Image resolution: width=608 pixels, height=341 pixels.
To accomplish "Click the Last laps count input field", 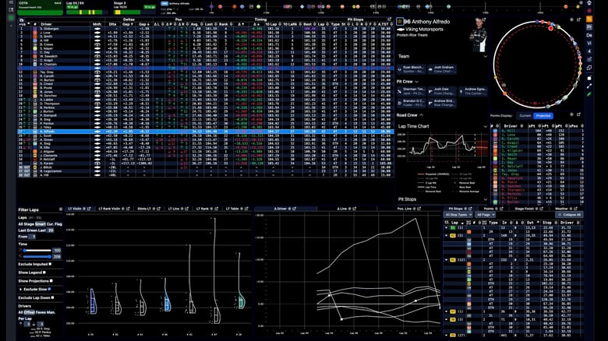I will click(x=51, y=230).
